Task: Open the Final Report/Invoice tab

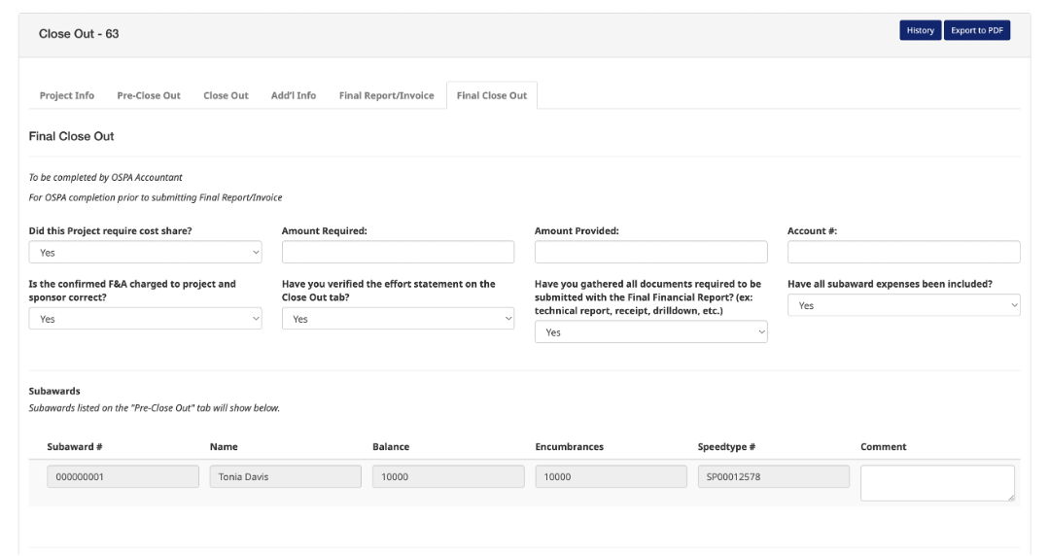Action: [386, 95]
